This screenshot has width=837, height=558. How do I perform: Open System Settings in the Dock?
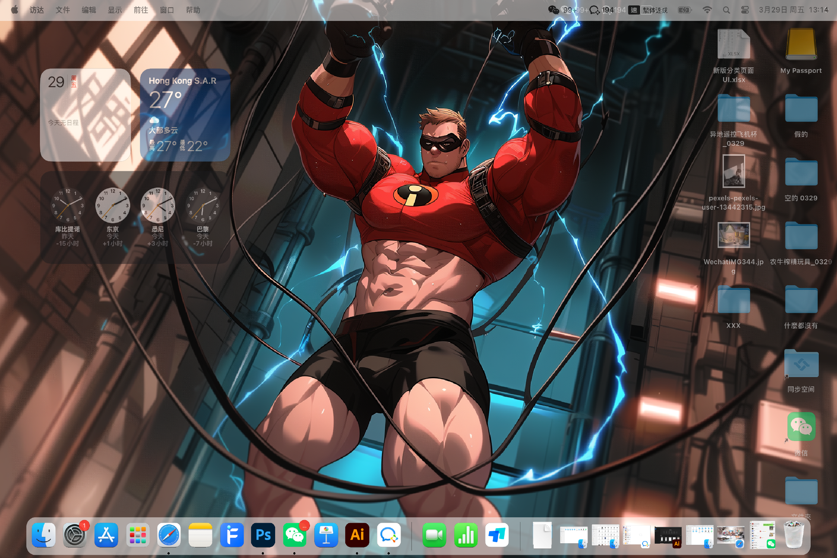point(74,535)
